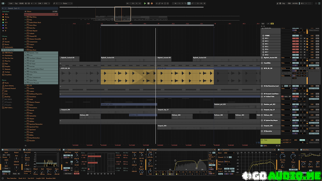The height and width of the screenshot is (181, 322).
Task: Unfold the OCTA_MK_178 track
Action: coord(262,68)
